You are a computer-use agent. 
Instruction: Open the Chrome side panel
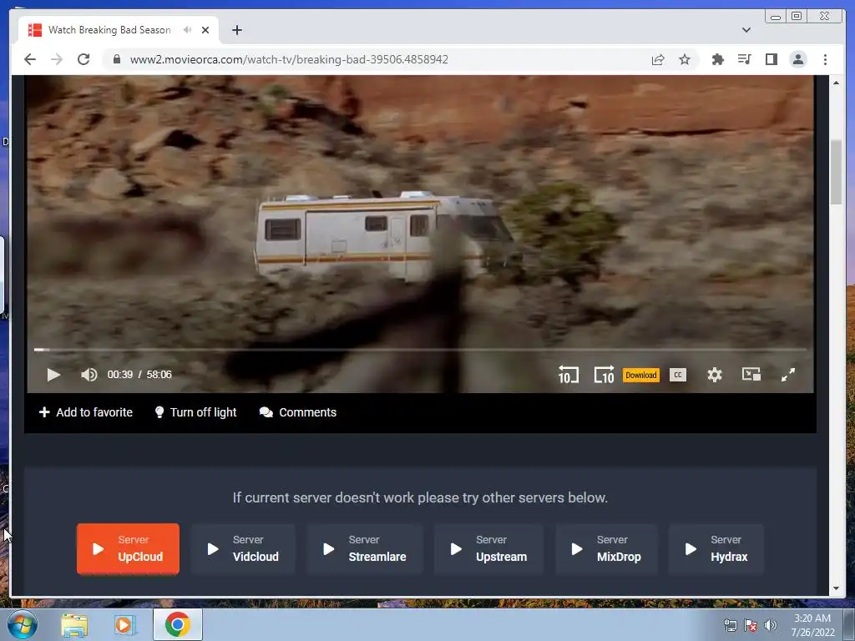click(771, 59)
